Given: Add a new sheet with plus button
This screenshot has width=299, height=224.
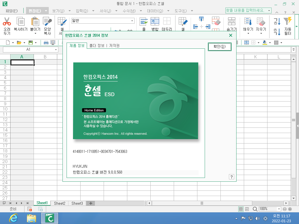Looking at the screenshot, I should click(91, 203).
